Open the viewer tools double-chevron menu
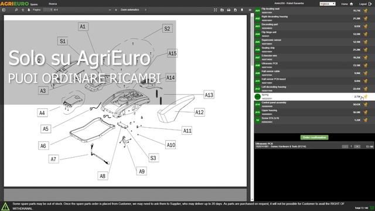Screen dimensions: 375x211 pyautogui.click(x=250, y=10)
